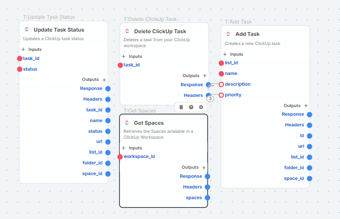Add an input to Get Spaces node
The width and height of the screenshot is (340, 219).
123,148
